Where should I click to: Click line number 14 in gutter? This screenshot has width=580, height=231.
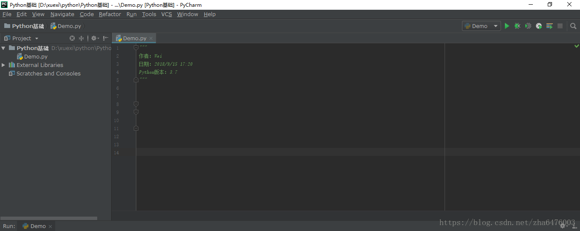pyautogui.click(x=117, y=152)
